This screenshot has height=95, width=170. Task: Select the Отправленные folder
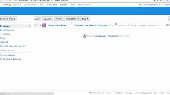pyautogui.click(x=7, y=30)
